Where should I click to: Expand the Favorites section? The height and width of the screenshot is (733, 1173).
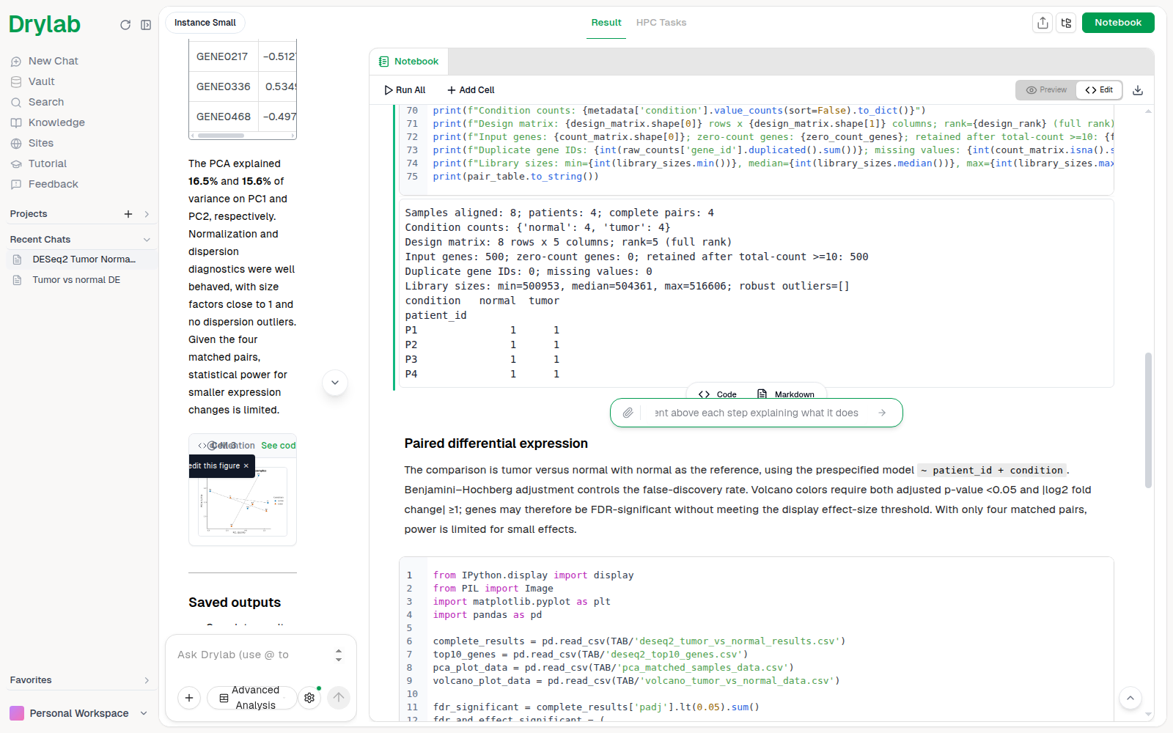147,680
